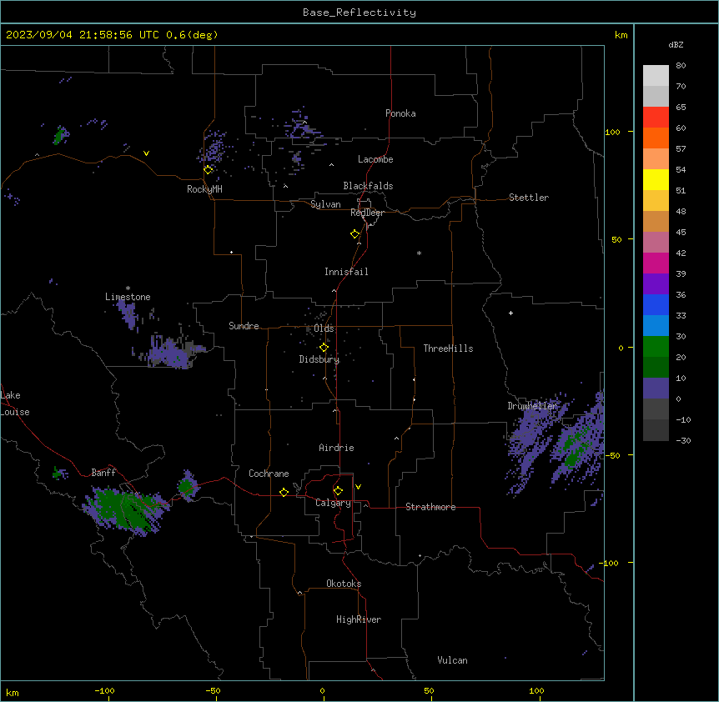Click the white asterisk above Limestone

128,288
